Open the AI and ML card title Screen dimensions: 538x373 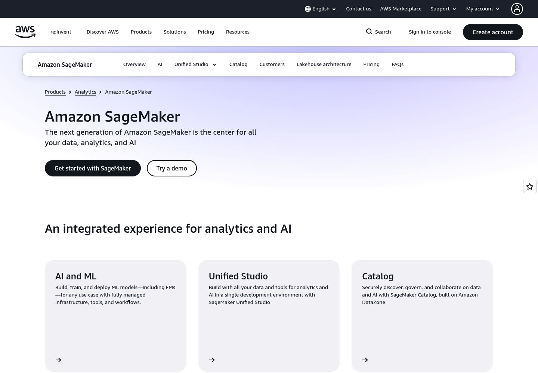click(76, 276)
